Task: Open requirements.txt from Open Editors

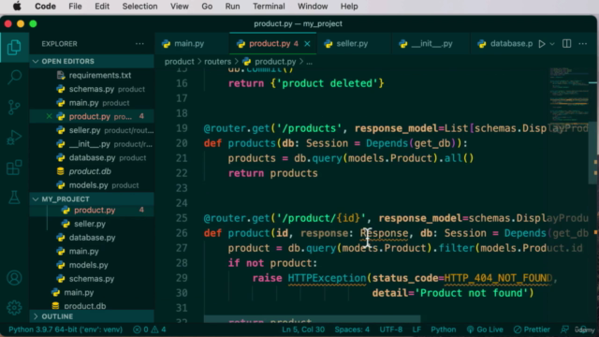Action: (x=92, y=75)
